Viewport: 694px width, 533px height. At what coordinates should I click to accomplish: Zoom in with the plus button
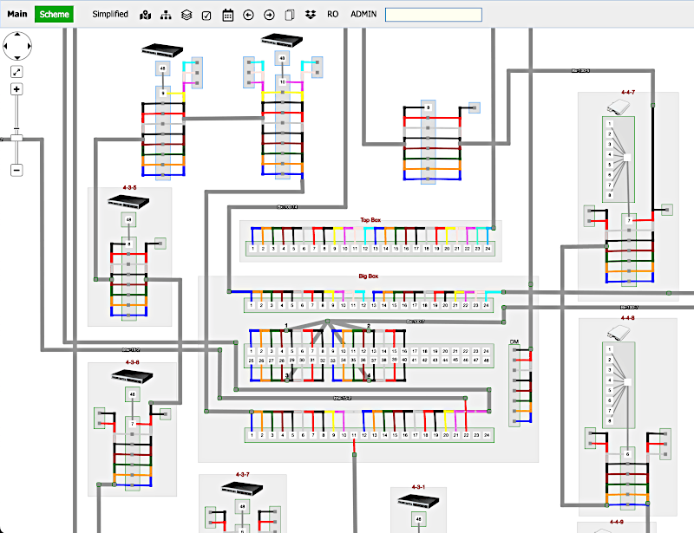click(x=16, y=89)
